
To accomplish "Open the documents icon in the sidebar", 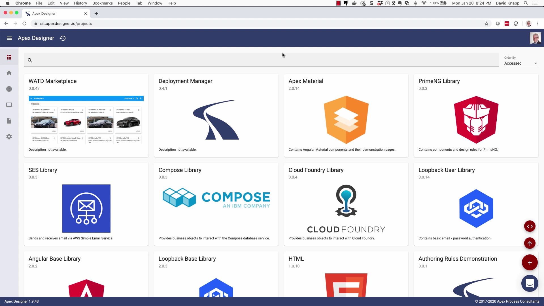I will pos(9,120).
